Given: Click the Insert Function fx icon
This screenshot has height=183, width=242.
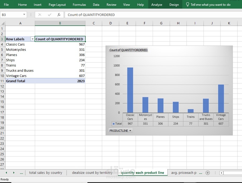Looking at the screenshot, I should pyautogui.click(x=59, y=15).
